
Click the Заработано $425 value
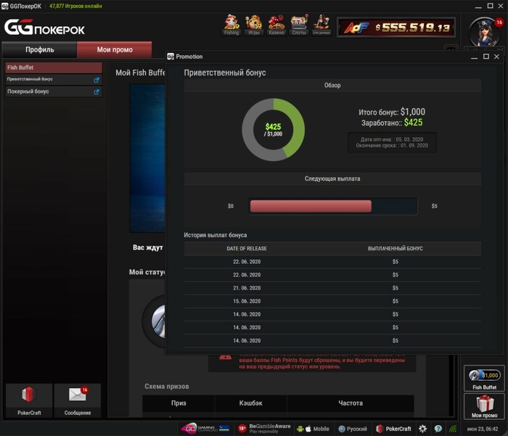(x=413, y=123)
